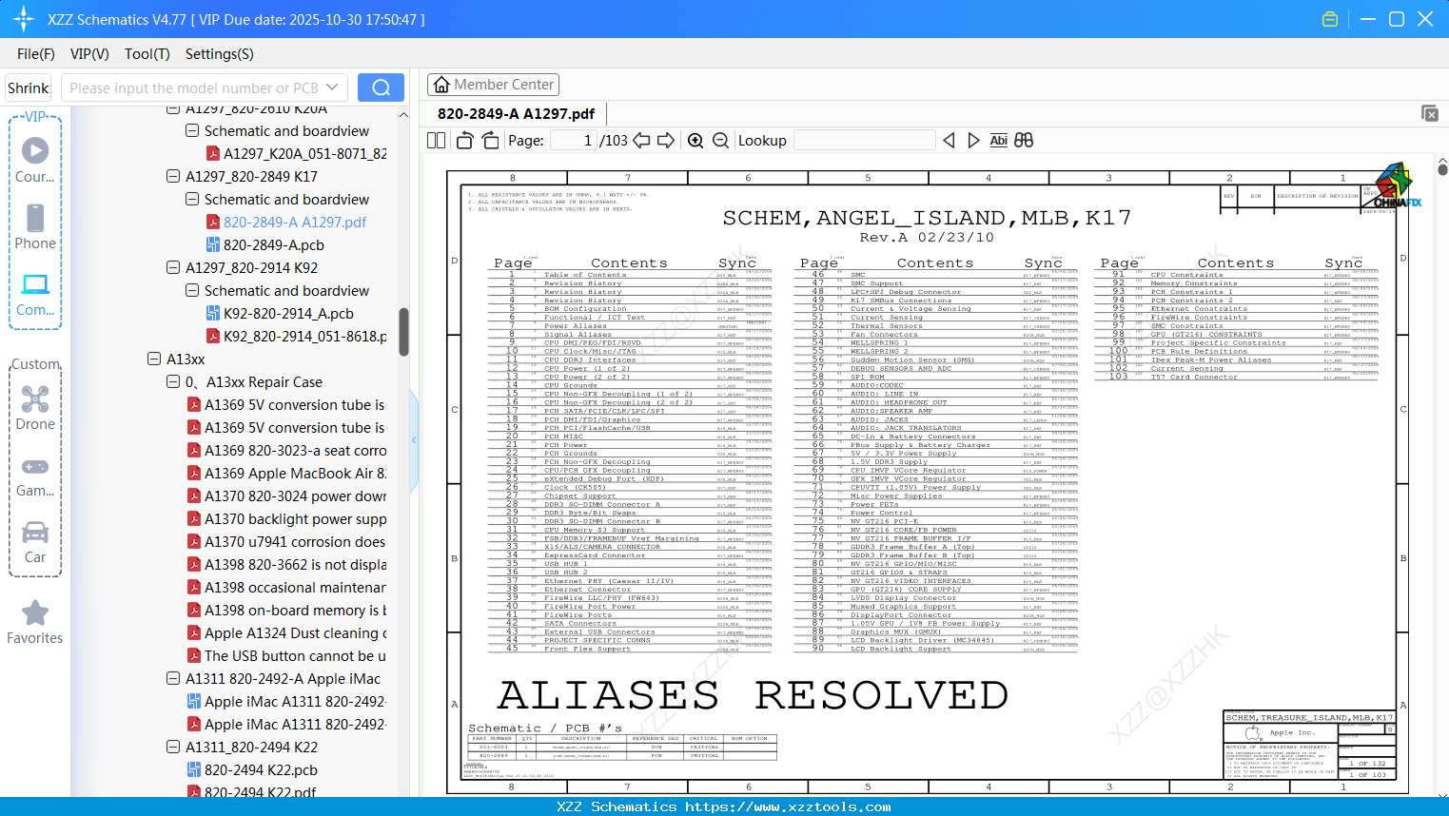Screen dimensions: 1449x816
Task: Focus the page number input field
Action: pos(573,140)
